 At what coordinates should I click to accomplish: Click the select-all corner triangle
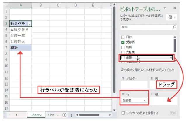[7, 6]
